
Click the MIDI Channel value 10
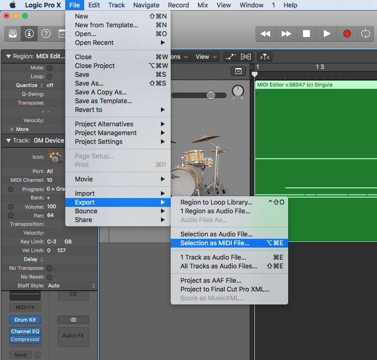(49, 180)
